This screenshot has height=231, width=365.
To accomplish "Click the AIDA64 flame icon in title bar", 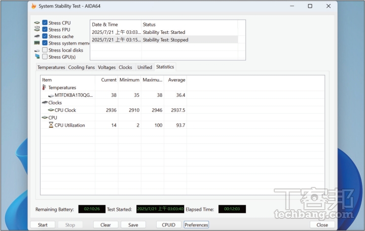I will coord(34,6).
